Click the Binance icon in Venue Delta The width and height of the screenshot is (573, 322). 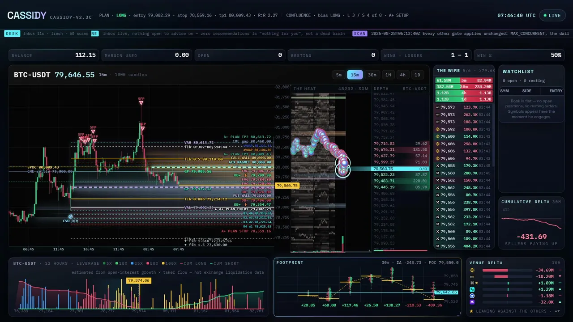[472, 270]
